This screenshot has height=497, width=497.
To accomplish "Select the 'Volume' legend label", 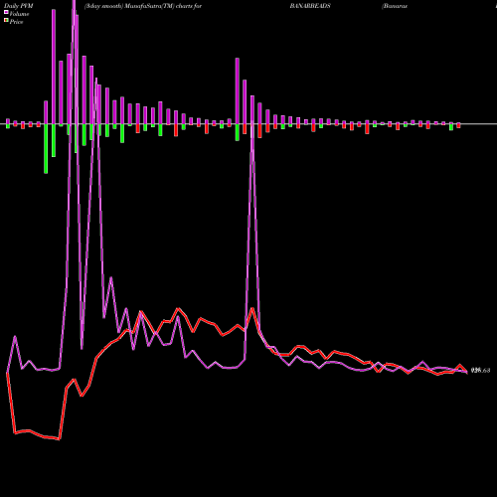I will click(x=19, y=14).
